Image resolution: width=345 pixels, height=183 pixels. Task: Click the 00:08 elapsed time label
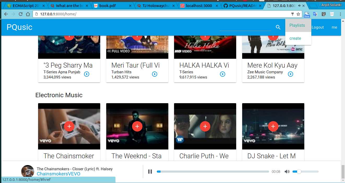[x=276, y=172]
